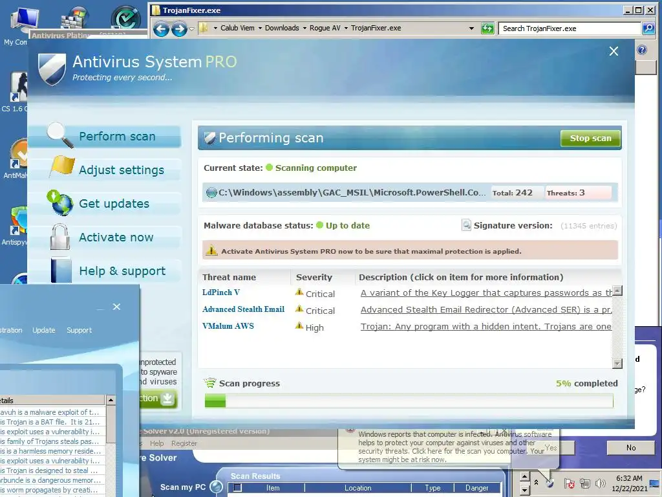Viewport: 662px width, 497px height.
Task: Click the Search TrojanFixer.exe field
Action: (x=570, y=28)
